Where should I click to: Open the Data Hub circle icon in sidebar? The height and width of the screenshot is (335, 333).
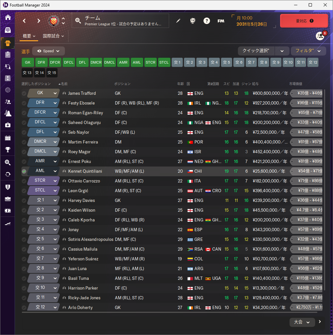(8, 90)
